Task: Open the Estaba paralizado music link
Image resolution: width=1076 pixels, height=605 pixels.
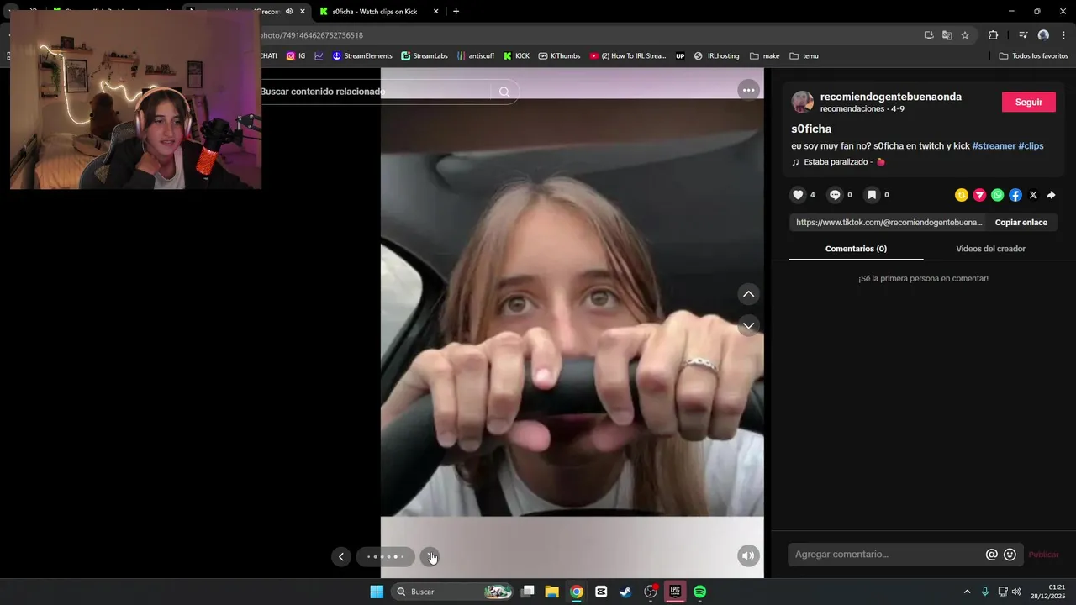Action: (838, 162)
